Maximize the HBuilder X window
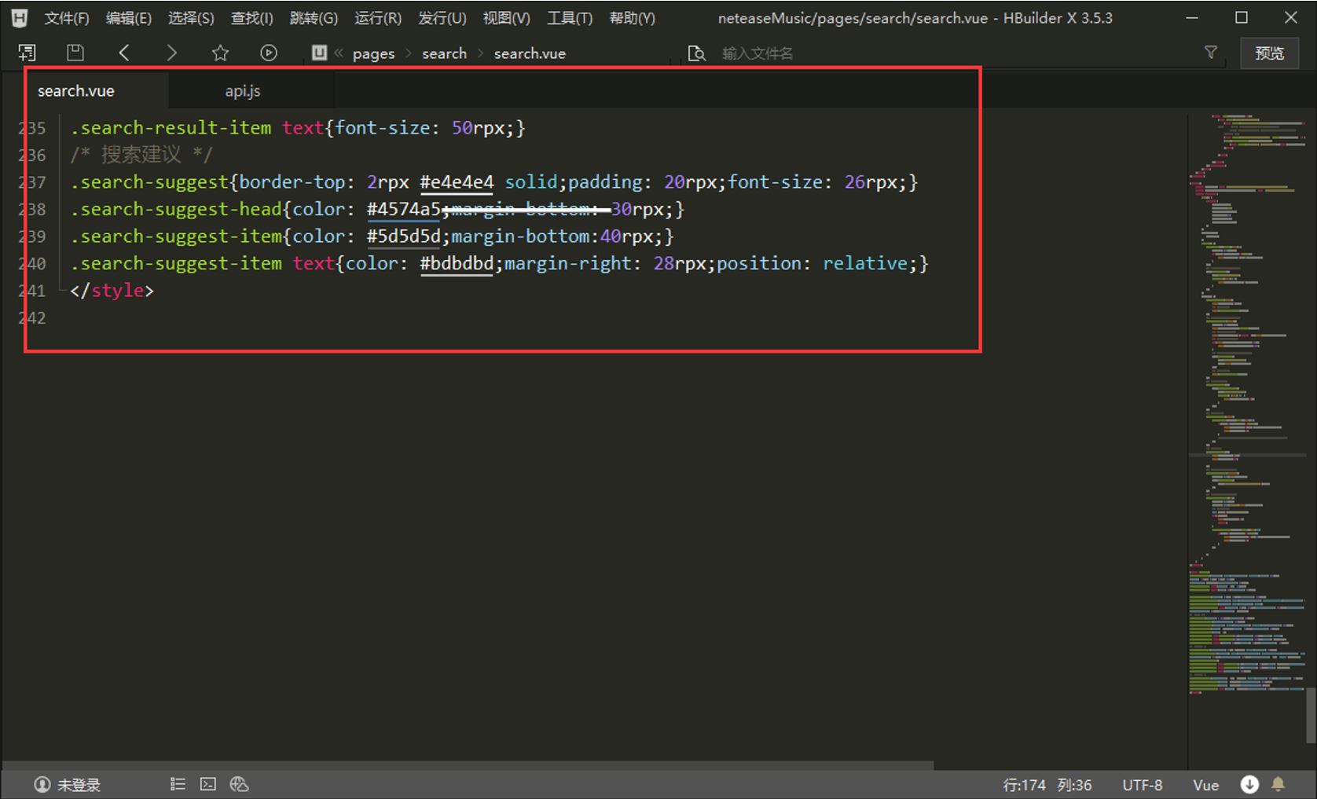This screenshot has width=1317, height=799. tap(1242, 17)
